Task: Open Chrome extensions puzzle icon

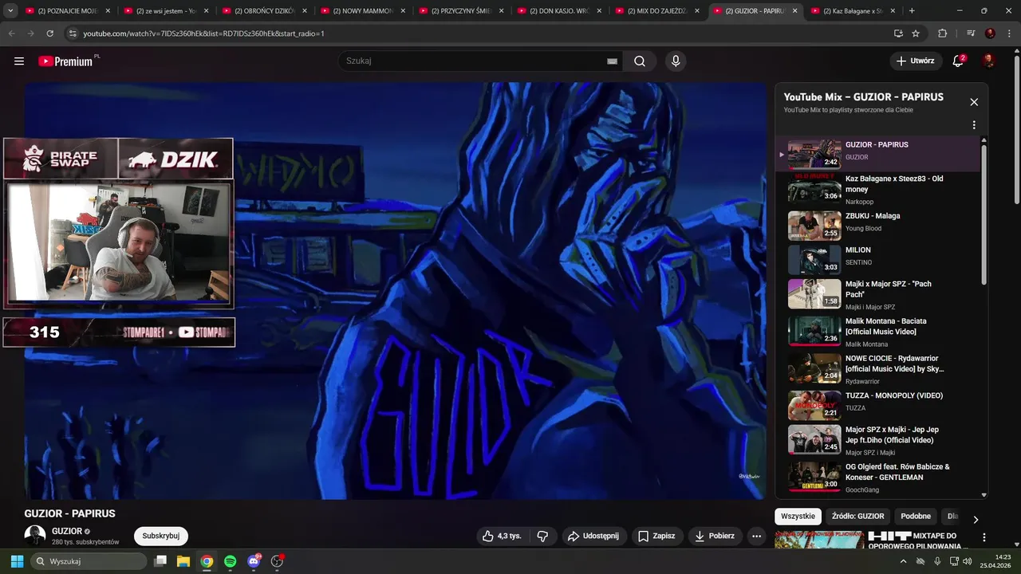Action: click(943, 33)
